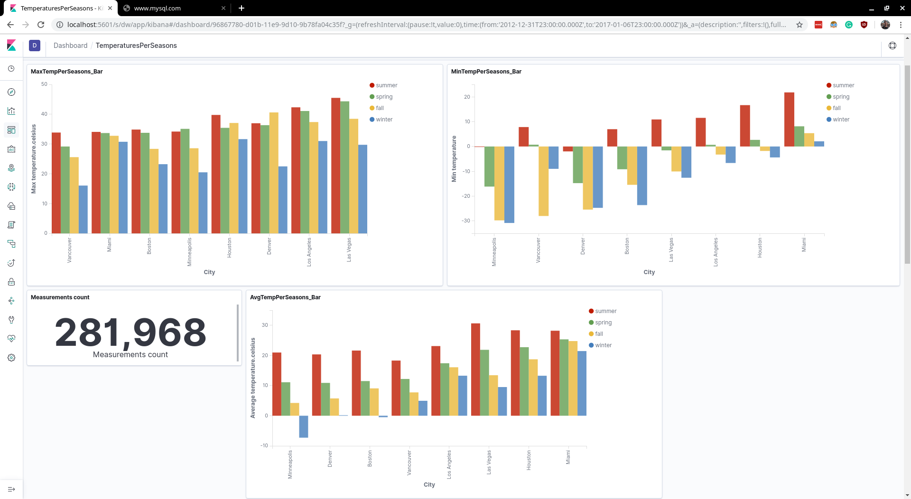
Task: Toggle fall series in MinTempPerSeasons legend
Action: click(x=834, y=108)
